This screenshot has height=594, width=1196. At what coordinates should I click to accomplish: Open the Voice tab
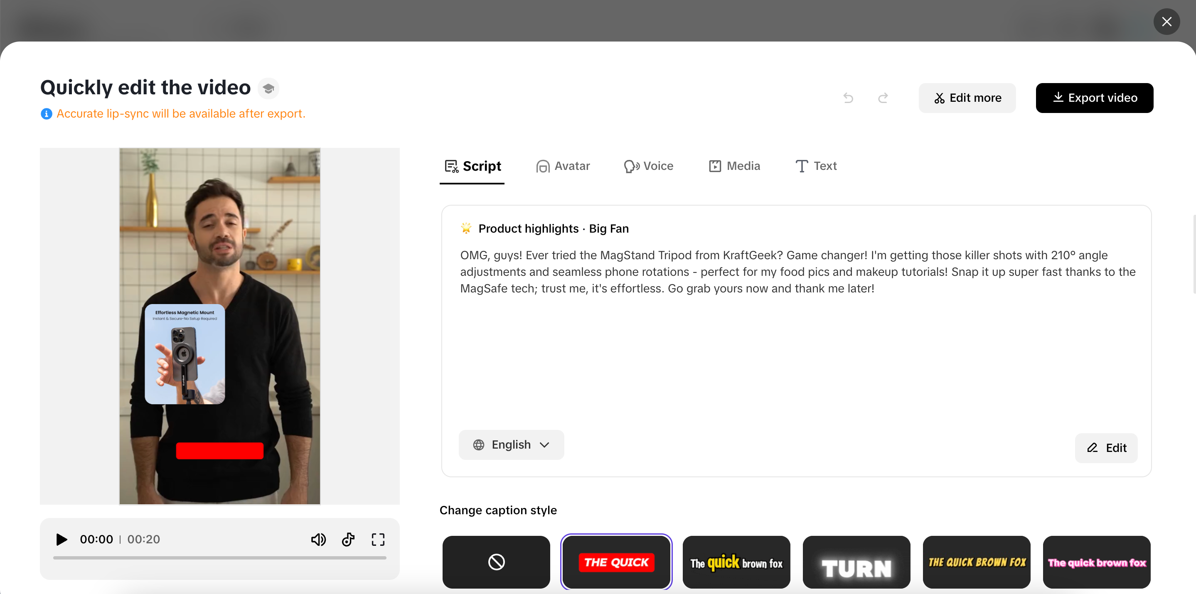648,166
